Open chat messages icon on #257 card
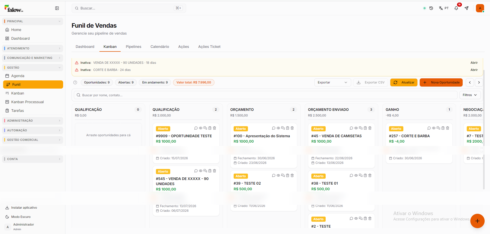Viewport: 490px width, 234px height. pos(438,128)
